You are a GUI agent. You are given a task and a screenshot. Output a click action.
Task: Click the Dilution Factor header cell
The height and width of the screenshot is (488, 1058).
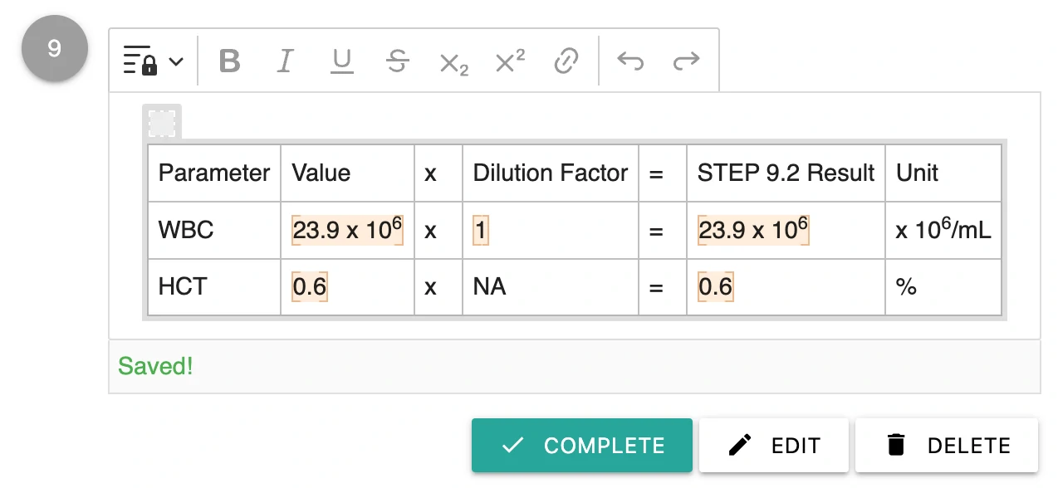(x=551, y=173)
